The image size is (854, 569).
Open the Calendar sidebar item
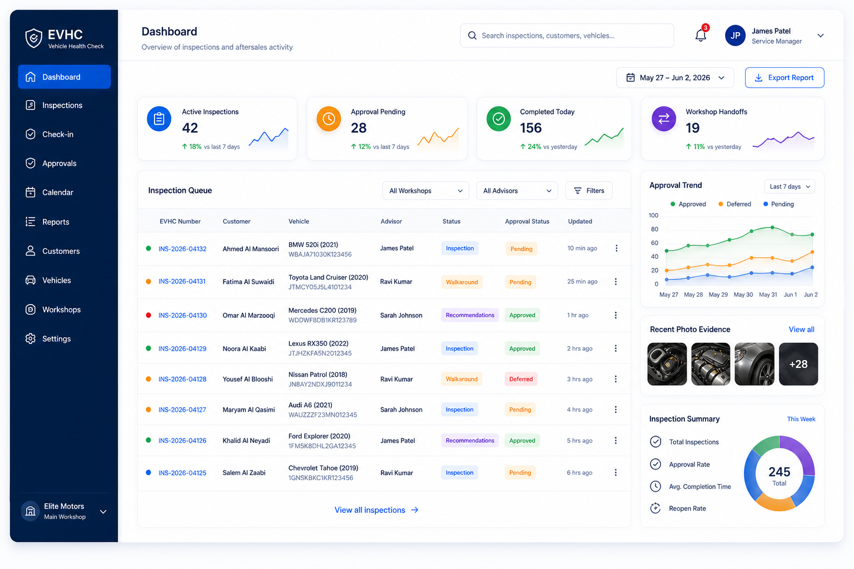[64, 192]
